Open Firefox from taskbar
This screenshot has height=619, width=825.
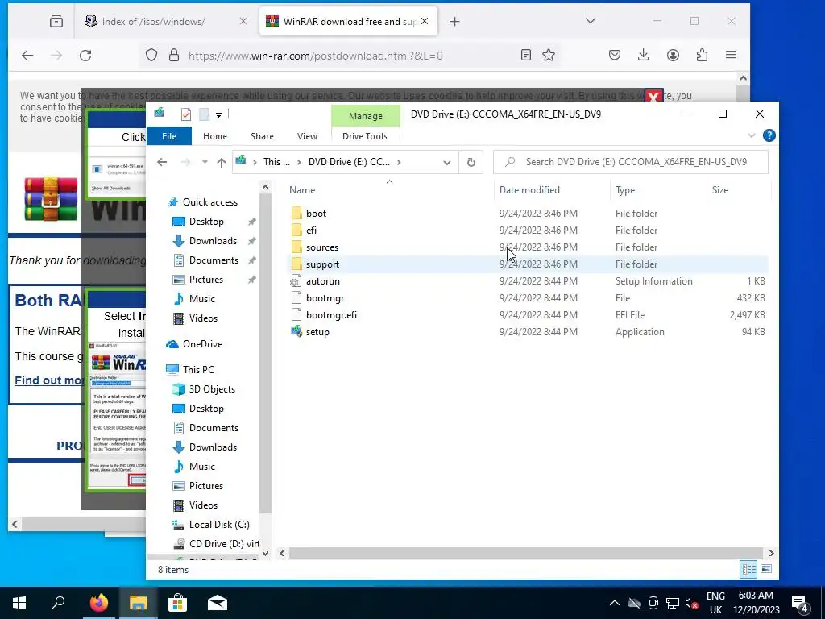[x=98, y=603]
